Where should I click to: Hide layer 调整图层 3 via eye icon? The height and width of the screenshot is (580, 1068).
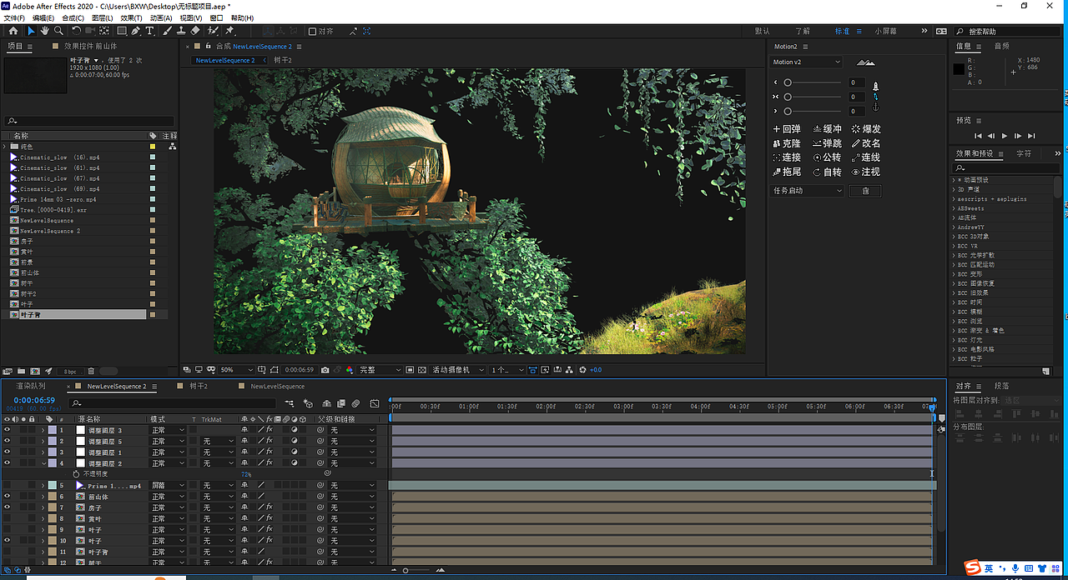pos(8,430)
